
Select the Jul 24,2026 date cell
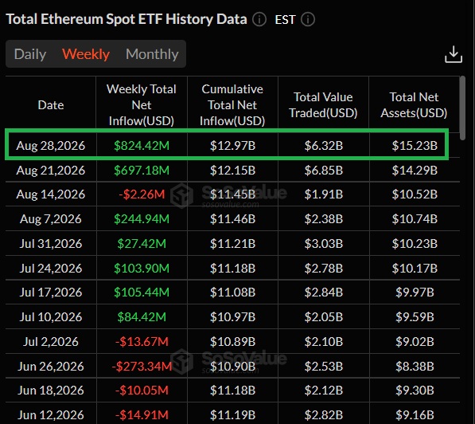(x=51, y=269)
